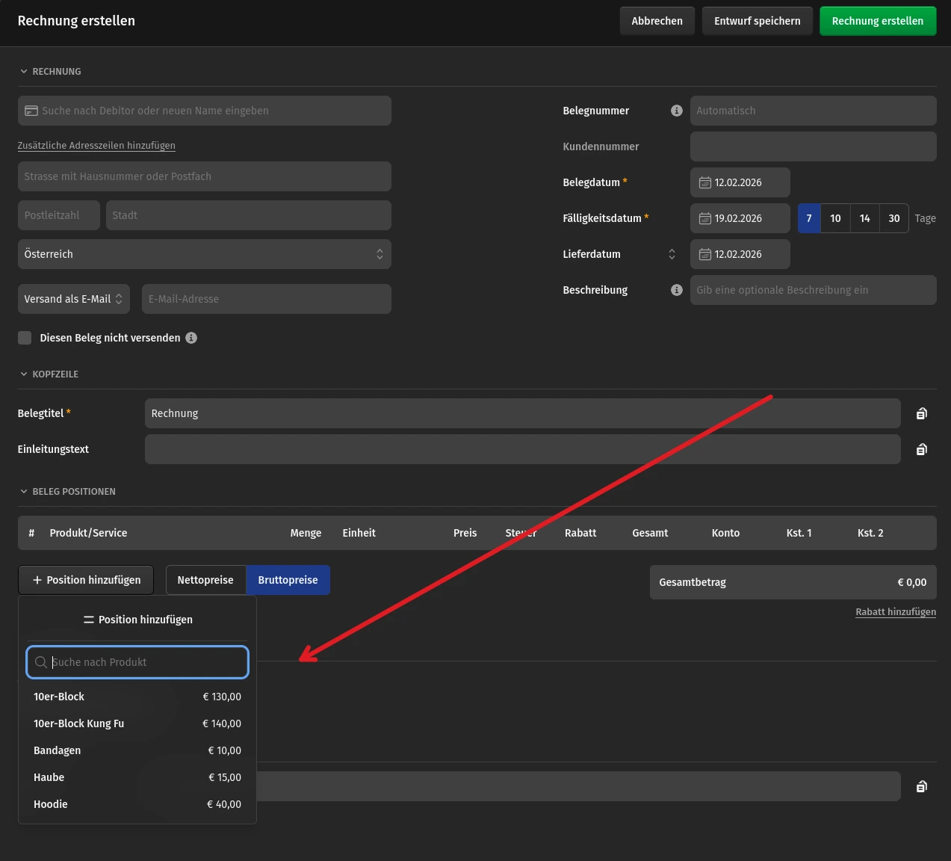
Task: Open the Fälligkeitsdatum calendar field
Action: [740, 218]
